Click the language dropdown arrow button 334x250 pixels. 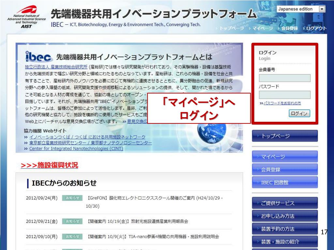coord(322,9)
